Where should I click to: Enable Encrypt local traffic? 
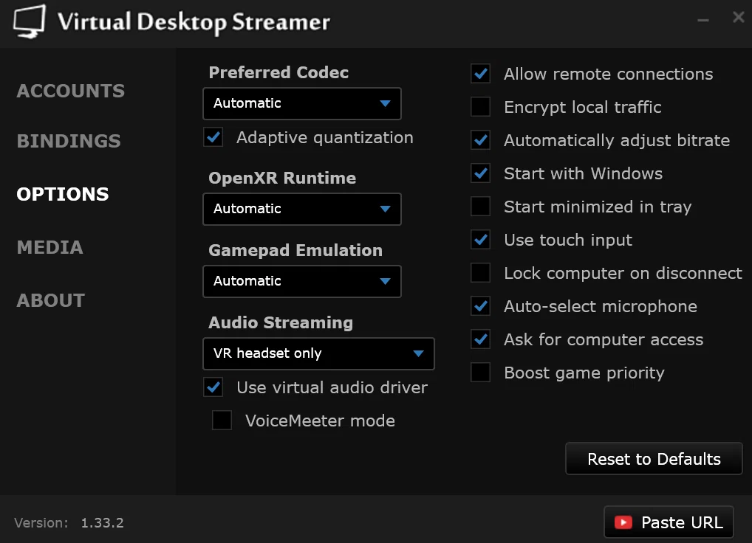pyautogui.click(x=481, y=107)
